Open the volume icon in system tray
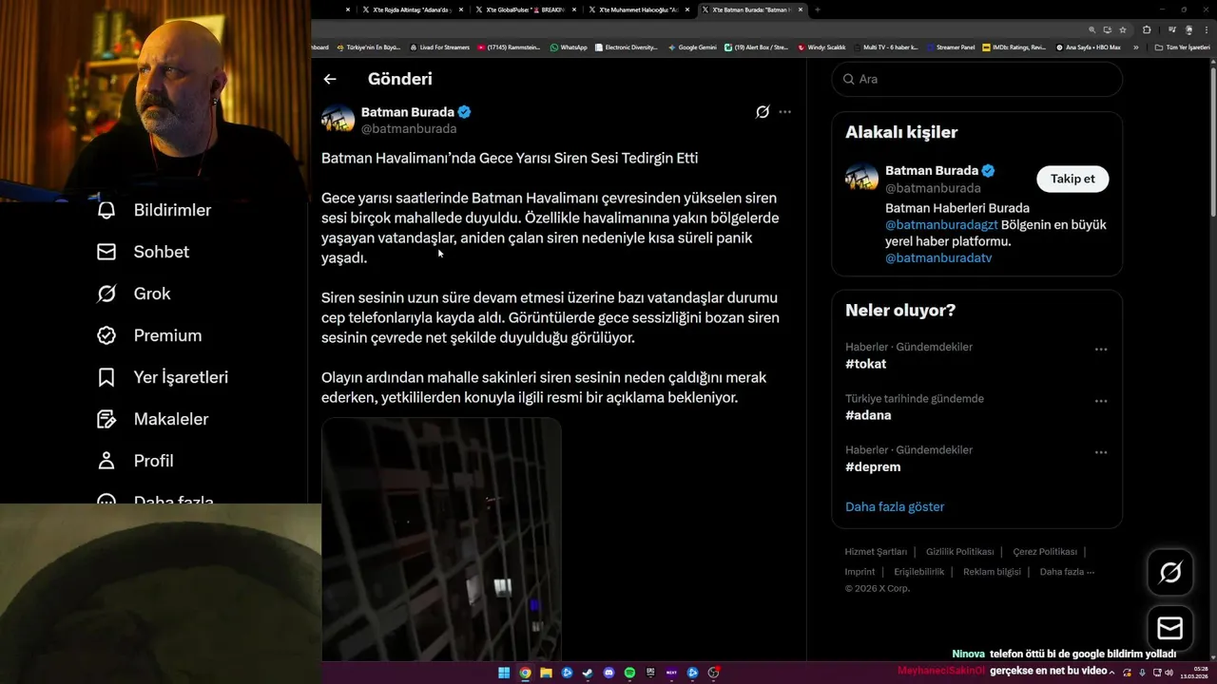The width and height of the screenshot is (1217, 684). click(1168, 673)
